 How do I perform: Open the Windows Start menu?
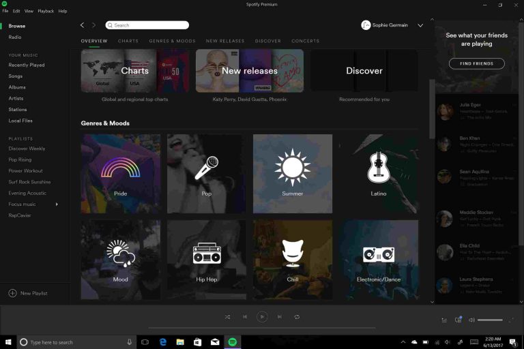[x=8, y=342]
